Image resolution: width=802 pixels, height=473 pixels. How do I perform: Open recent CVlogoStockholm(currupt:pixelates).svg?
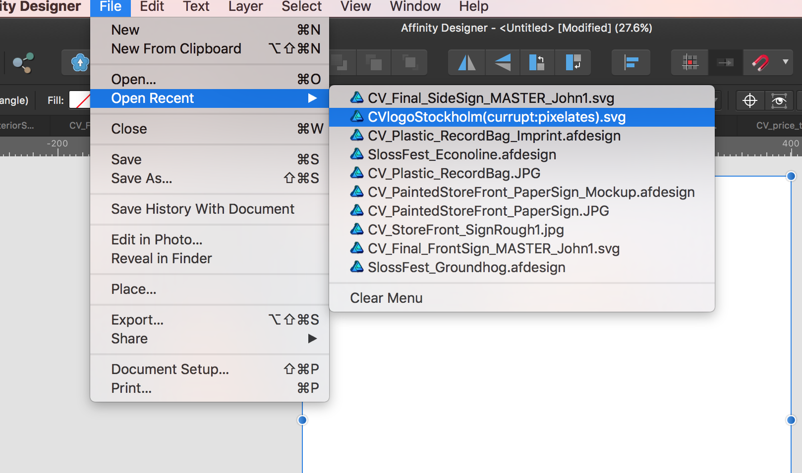point(522,117)
